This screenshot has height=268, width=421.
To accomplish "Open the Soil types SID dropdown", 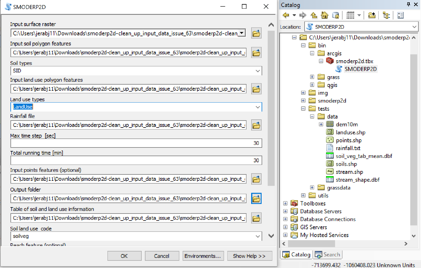I will (258, 71).
